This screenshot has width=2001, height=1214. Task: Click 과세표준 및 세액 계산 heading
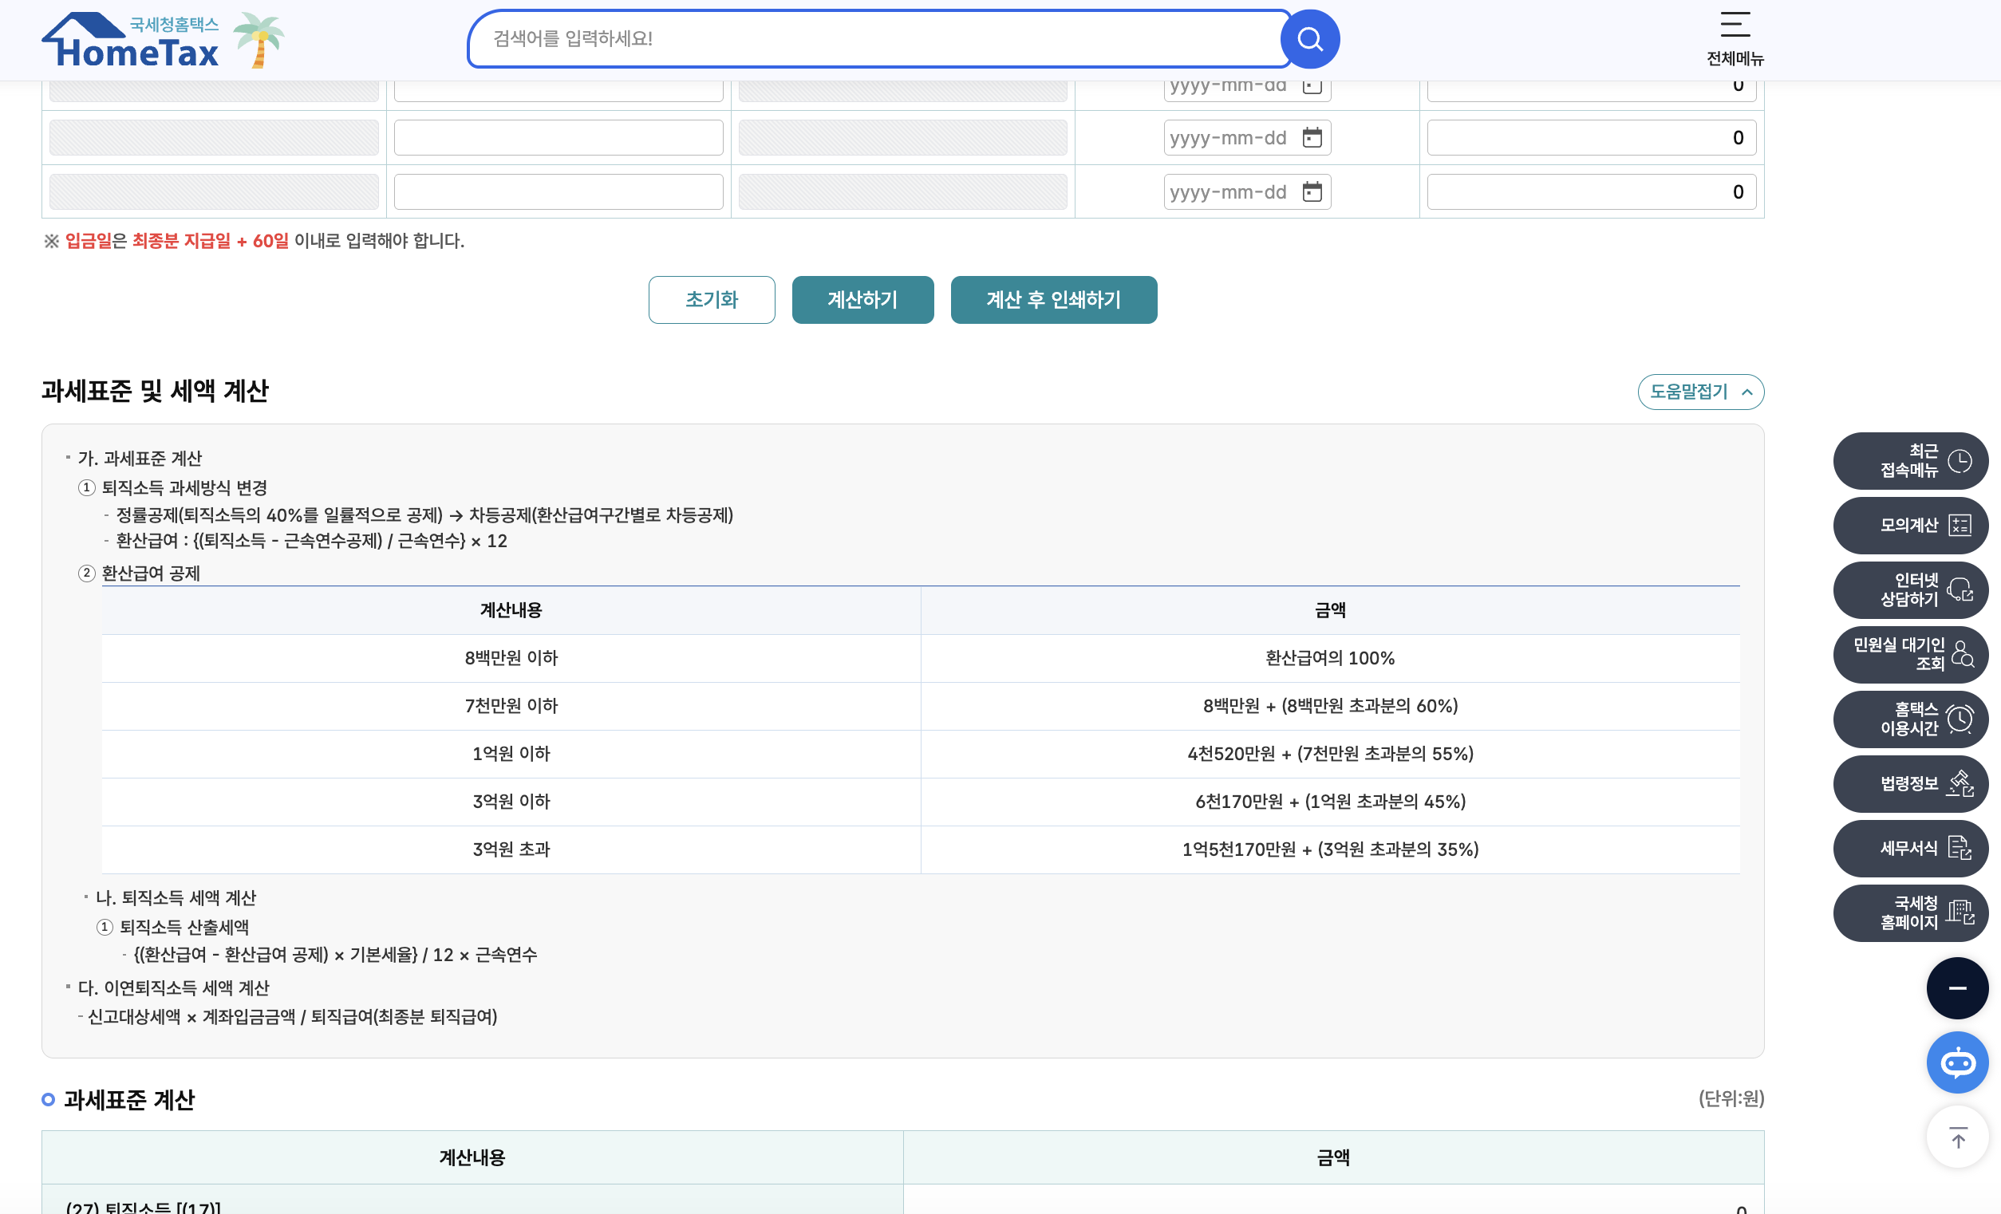155,391
